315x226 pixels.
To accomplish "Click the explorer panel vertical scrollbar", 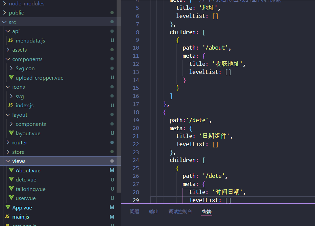I will click(119, 96).
